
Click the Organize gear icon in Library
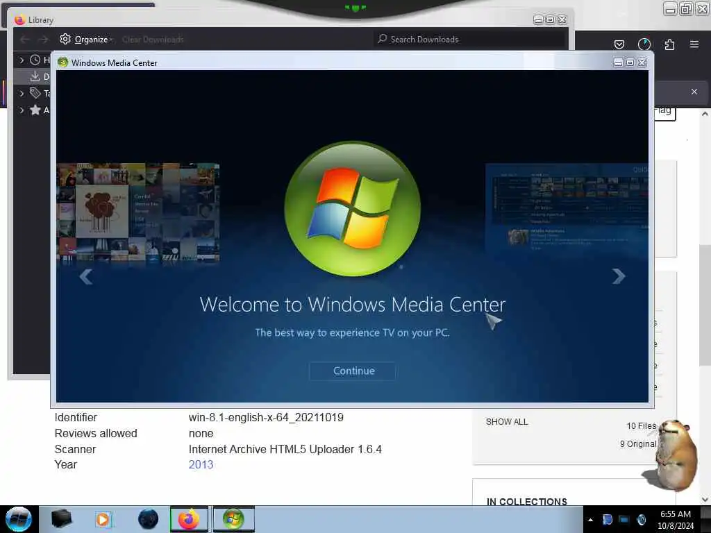click(x=65, y=39)
